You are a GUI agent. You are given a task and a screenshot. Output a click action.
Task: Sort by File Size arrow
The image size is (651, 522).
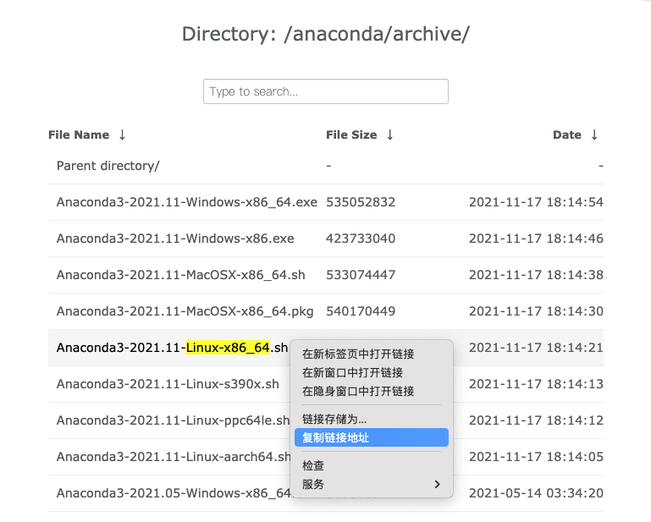(x=390, y=135)
